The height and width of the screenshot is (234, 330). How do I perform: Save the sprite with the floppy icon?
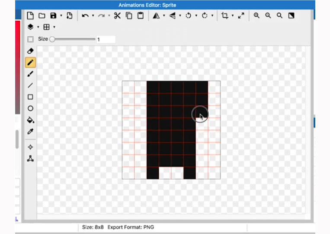[x=53, y=16]
